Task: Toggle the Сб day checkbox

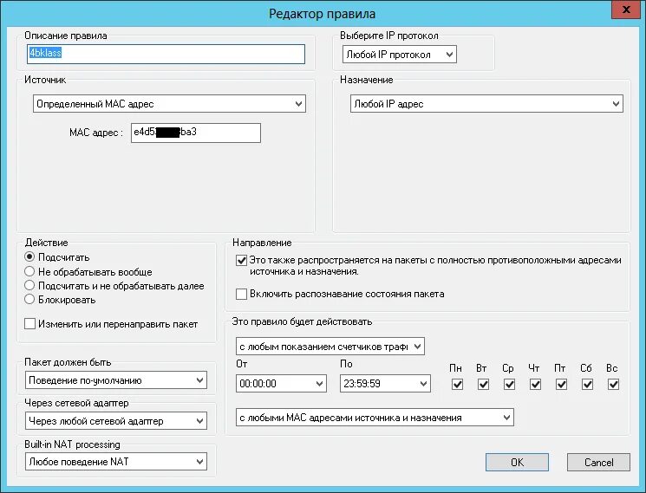Action: tap(587, 385)
